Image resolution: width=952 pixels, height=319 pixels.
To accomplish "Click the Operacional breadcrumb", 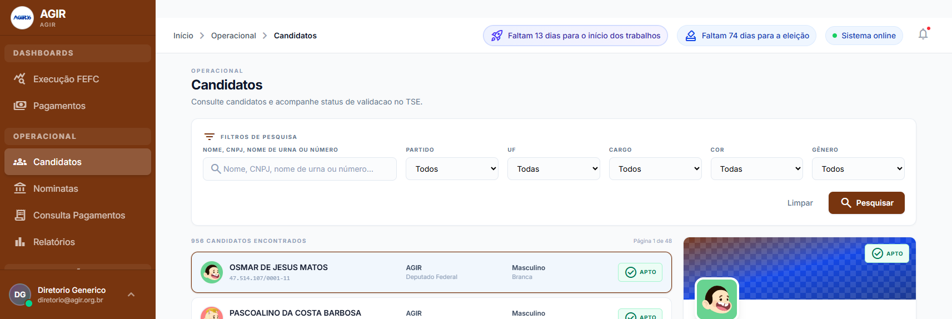I will pos(233,36).
